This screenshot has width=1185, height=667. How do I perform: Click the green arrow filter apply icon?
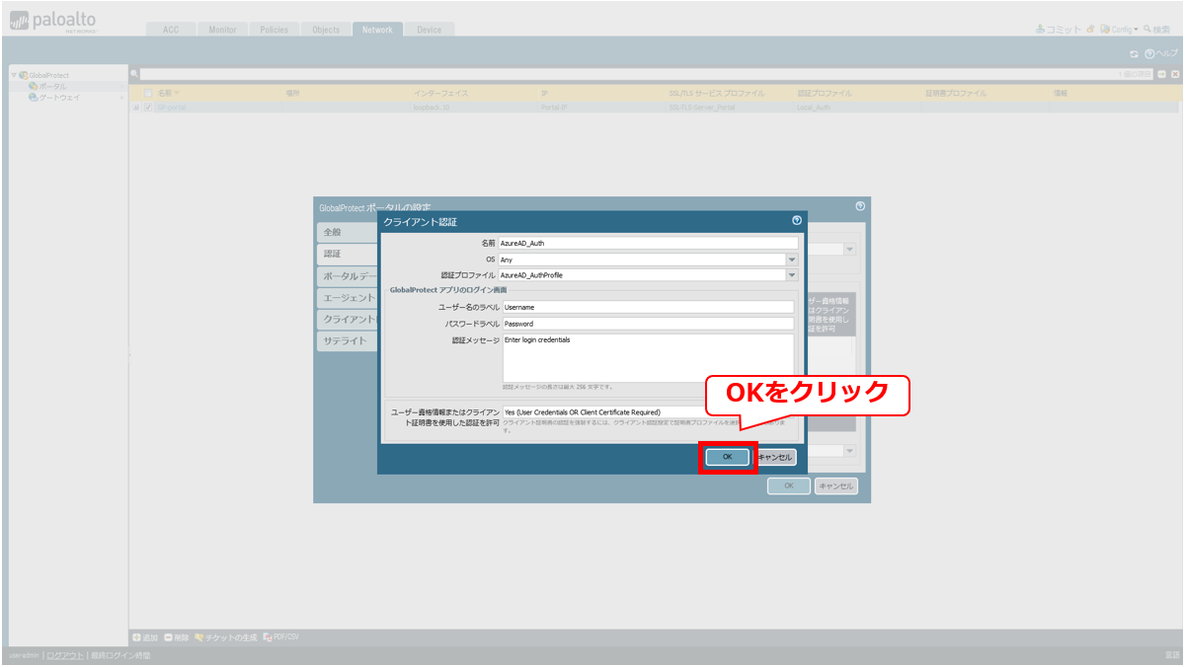1162,74
